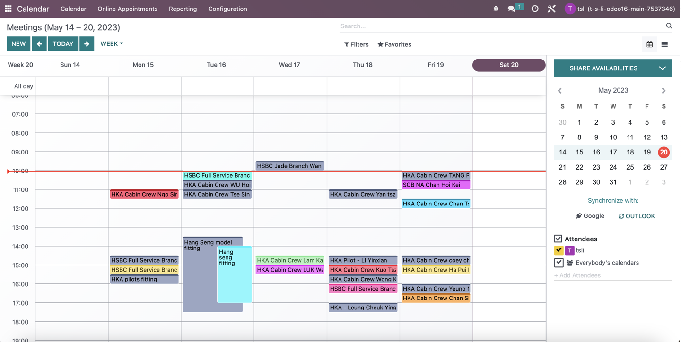Switch to list view icon
681x342 pixels.
click(664, 44)
